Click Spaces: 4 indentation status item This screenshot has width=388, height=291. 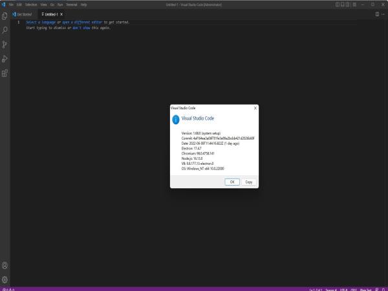331,289
